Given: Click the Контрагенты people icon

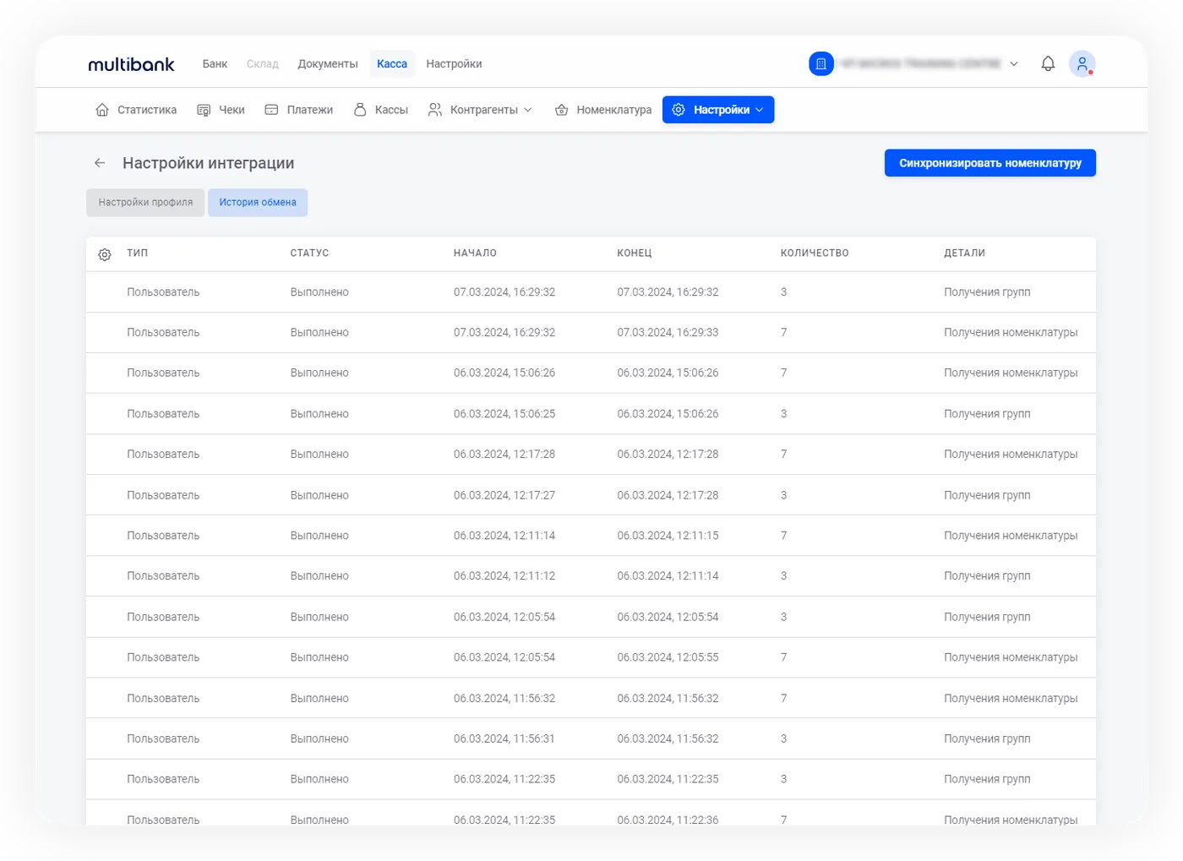Looking at the screenshot, I should (x=435, y=110).
